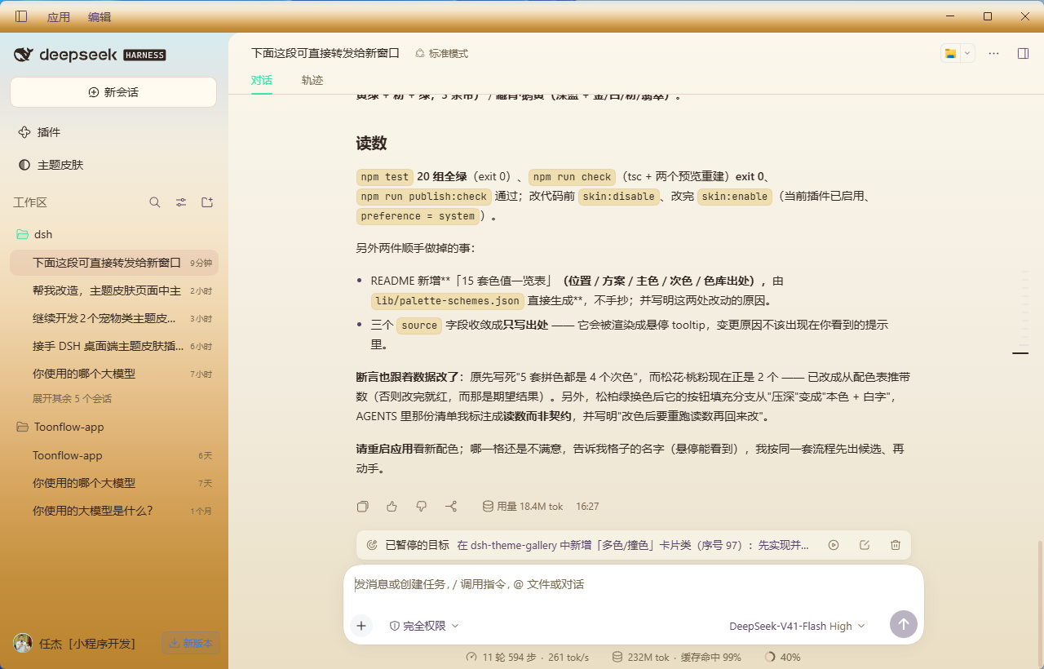Click the 工作区 section label
Screen dimensions: 1044x669
pos(30,202)
